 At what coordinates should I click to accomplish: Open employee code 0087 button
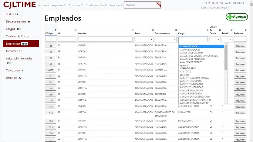51,70
